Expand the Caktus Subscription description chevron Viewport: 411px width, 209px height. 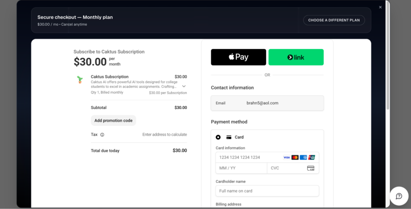coord(184,86)
